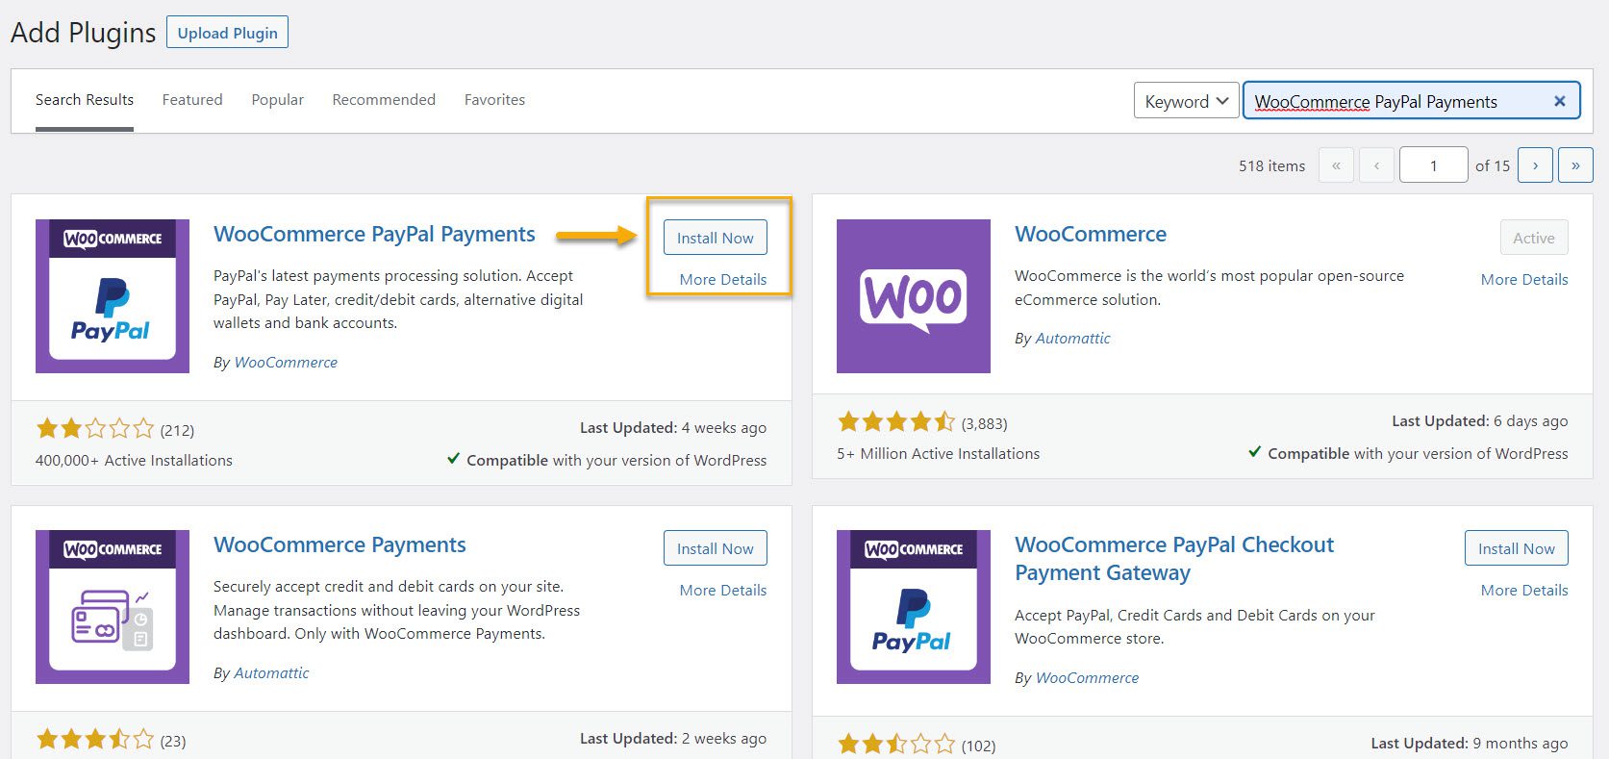Click PayPal Checkout Gateway plugin thumbnail
The width and height of the screenshot is (1609, 759).
pos(914,607)
